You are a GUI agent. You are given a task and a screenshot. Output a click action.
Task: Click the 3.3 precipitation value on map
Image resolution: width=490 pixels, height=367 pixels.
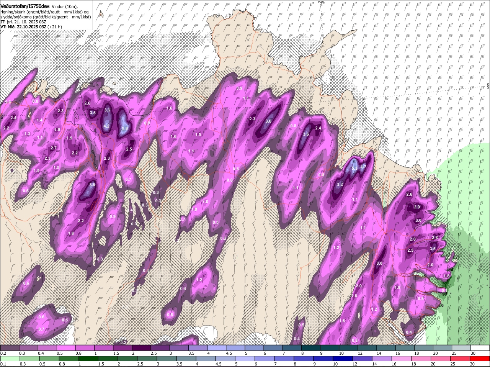click(x=107, y=110)
